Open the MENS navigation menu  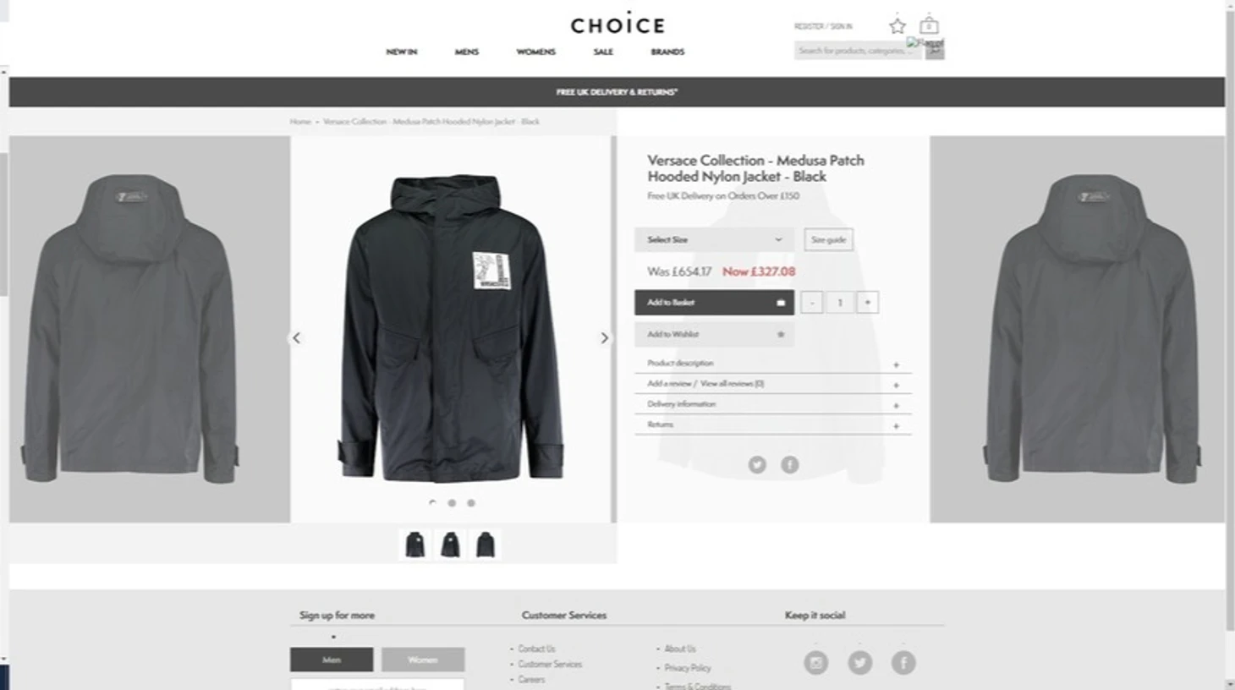[x=467, y=52]
